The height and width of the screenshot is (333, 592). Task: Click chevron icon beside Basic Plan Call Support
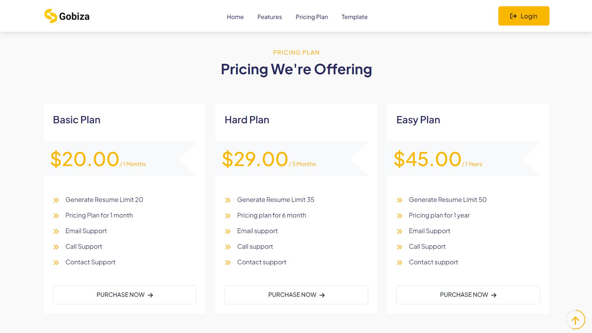tap(56, 247)
